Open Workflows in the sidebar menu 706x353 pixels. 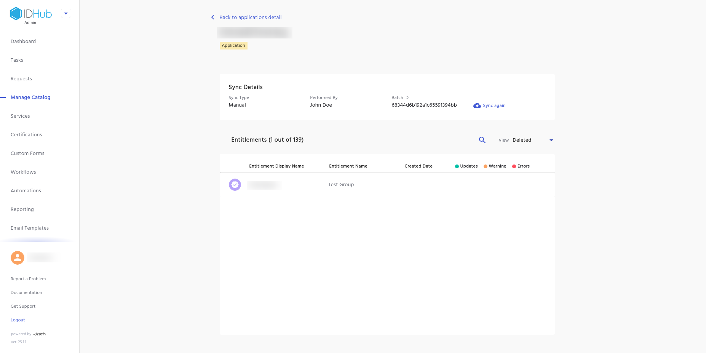tap(23, 172)
